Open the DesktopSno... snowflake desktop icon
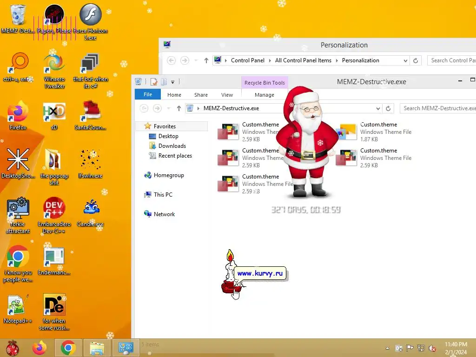 [x=18, y=163]
